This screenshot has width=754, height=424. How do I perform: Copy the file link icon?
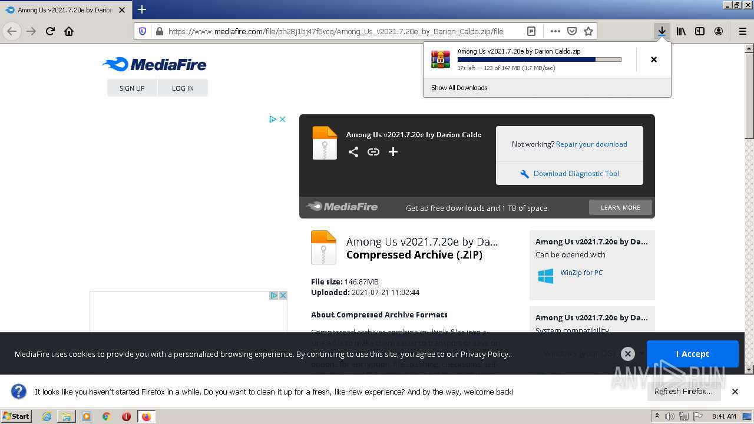pyautogui.click(x=373, y=152)
